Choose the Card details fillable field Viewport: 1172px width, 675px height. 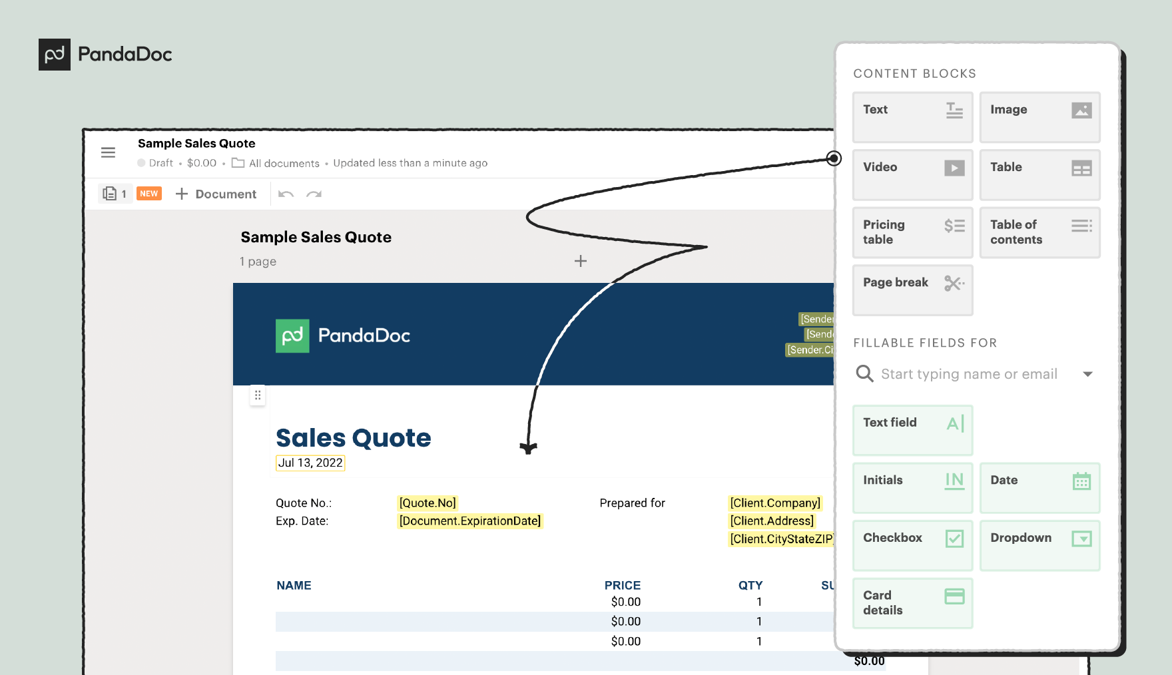click(913, 603)
